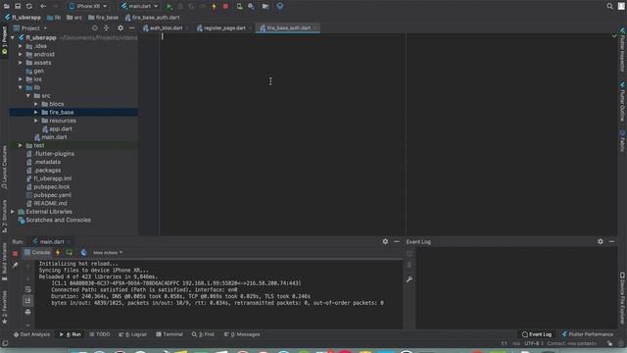The image size is (627, 353).
Task: Open the Project view mode dropdown
Action: [30, 28]
